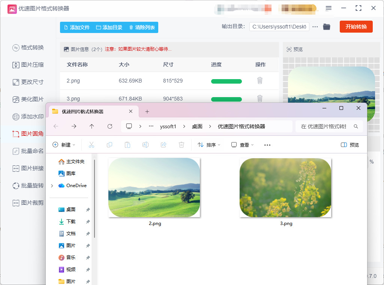This screenshot has height=285, width=384.
Task: Select 图片压缩 in the converter sidebar
Action: click(28, 65)
